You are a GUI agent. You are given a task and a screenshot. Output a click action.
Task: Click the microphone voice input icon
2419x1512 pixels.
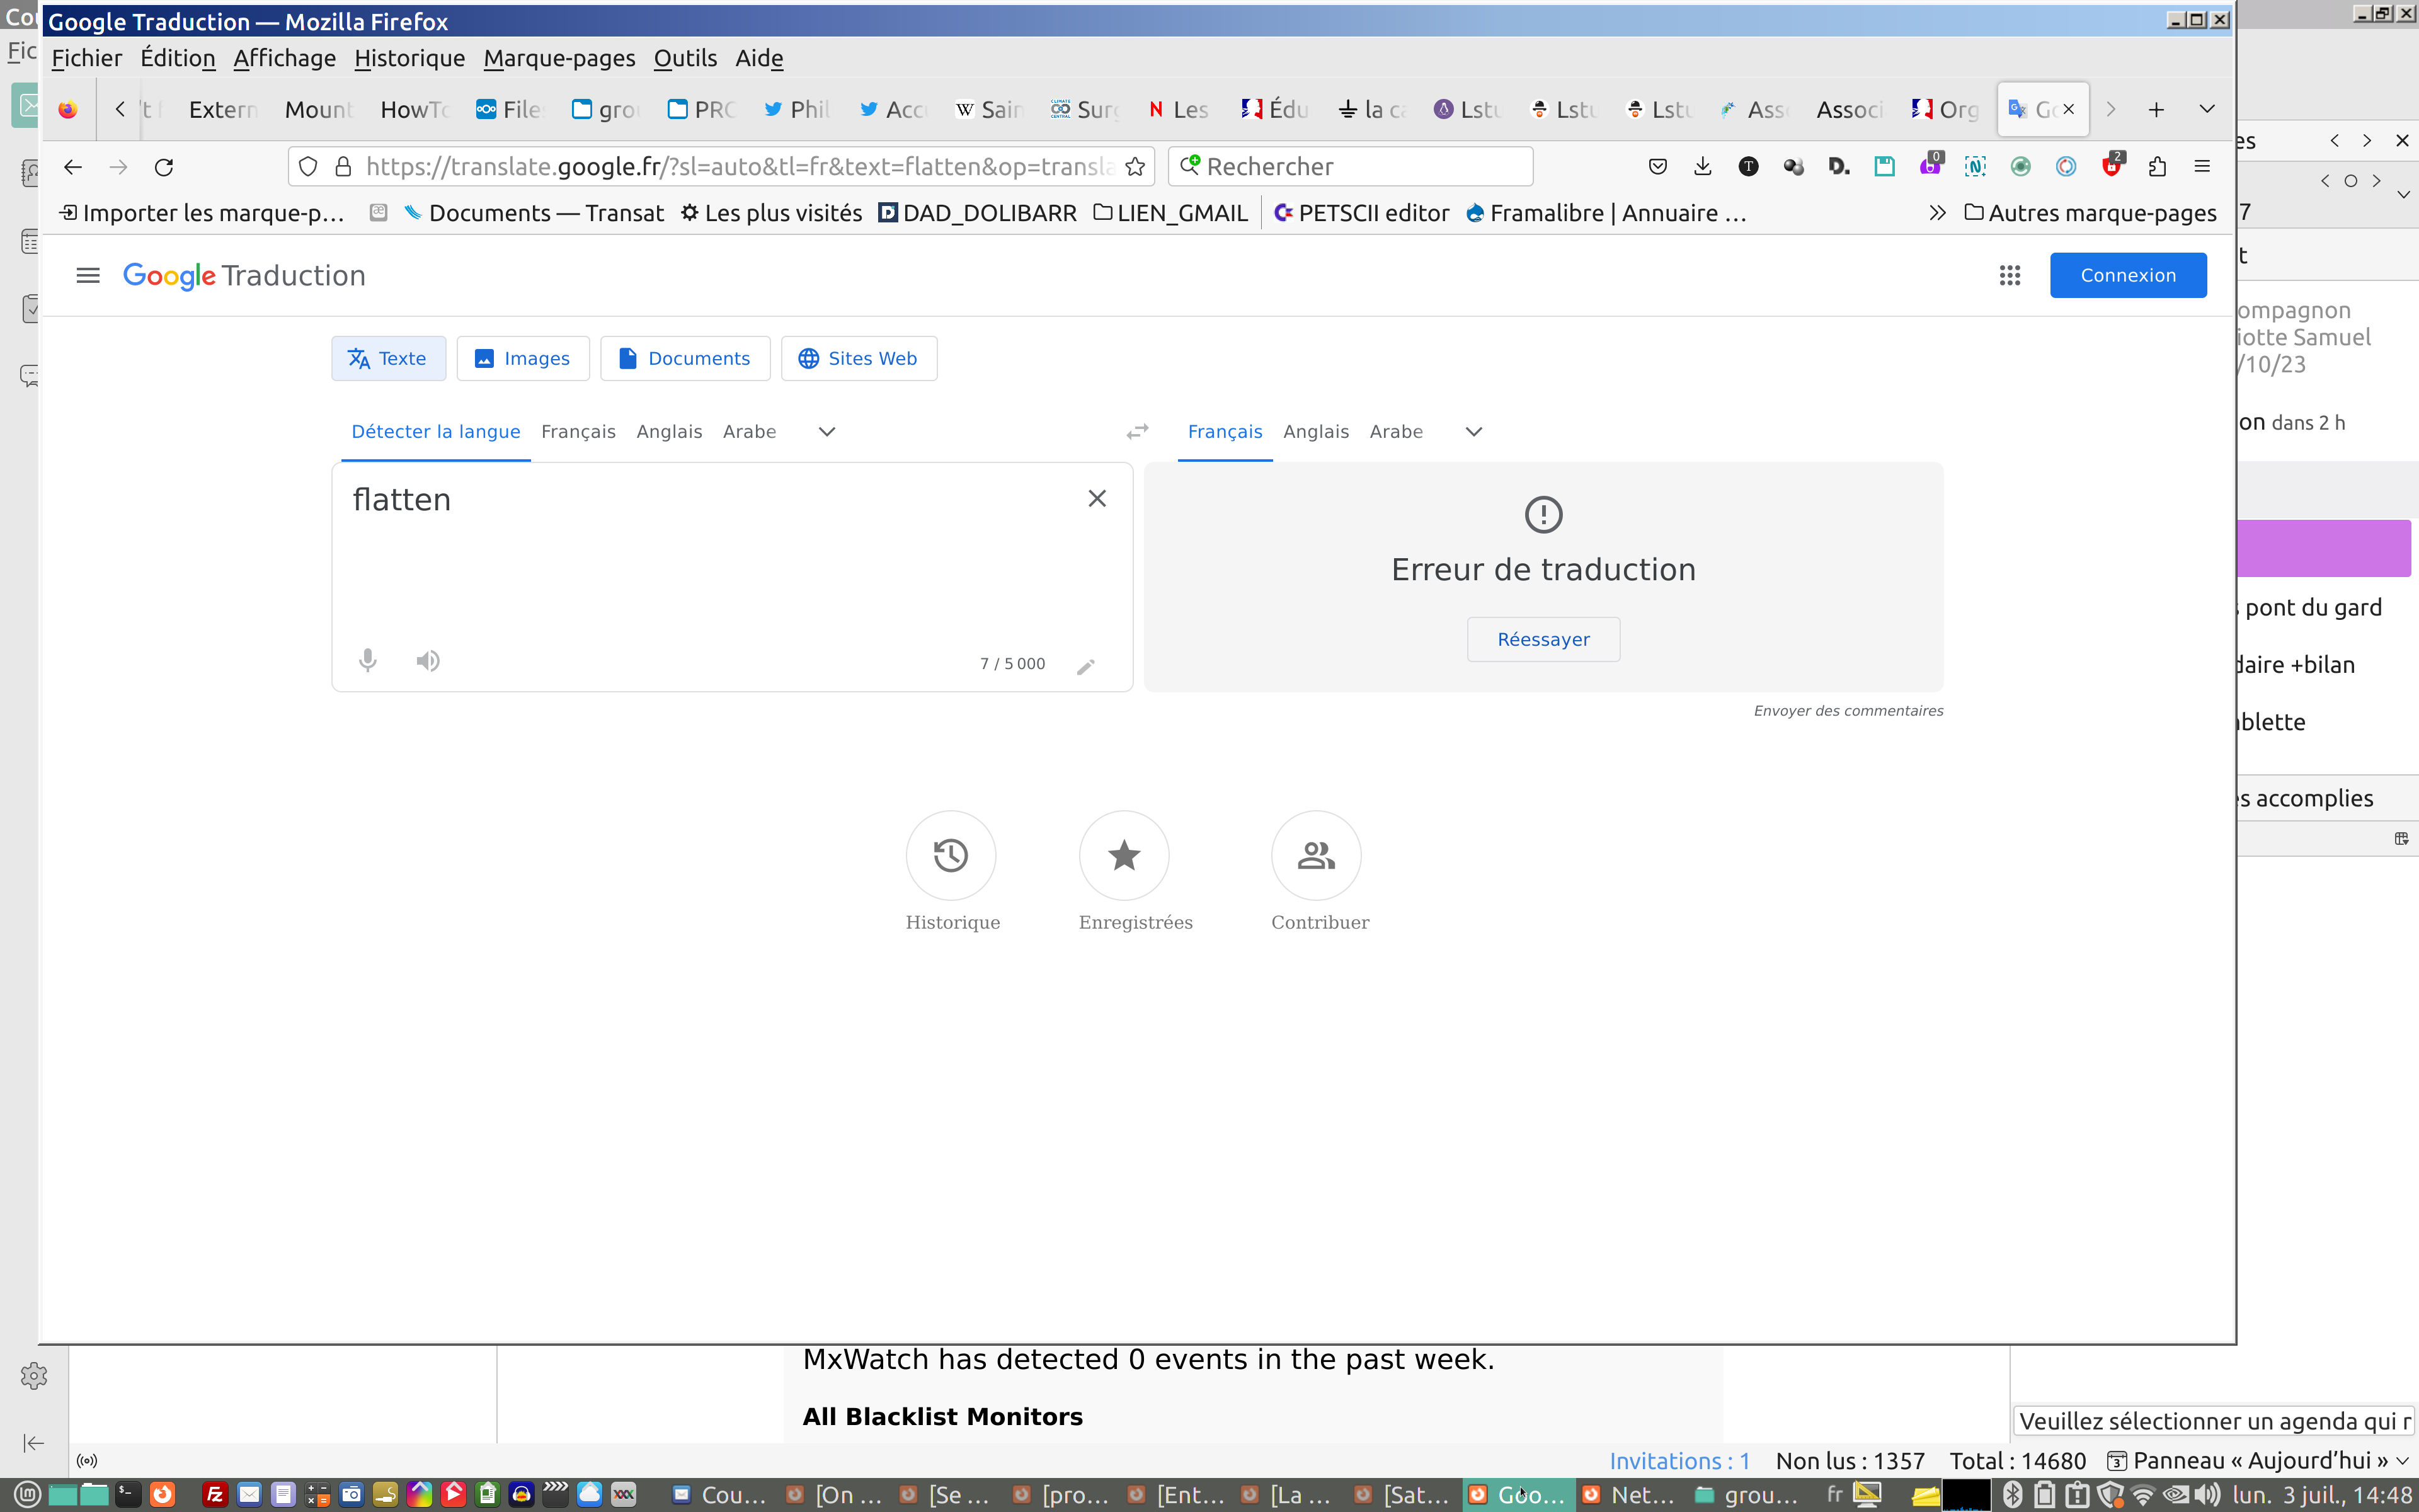click(368, 660)
